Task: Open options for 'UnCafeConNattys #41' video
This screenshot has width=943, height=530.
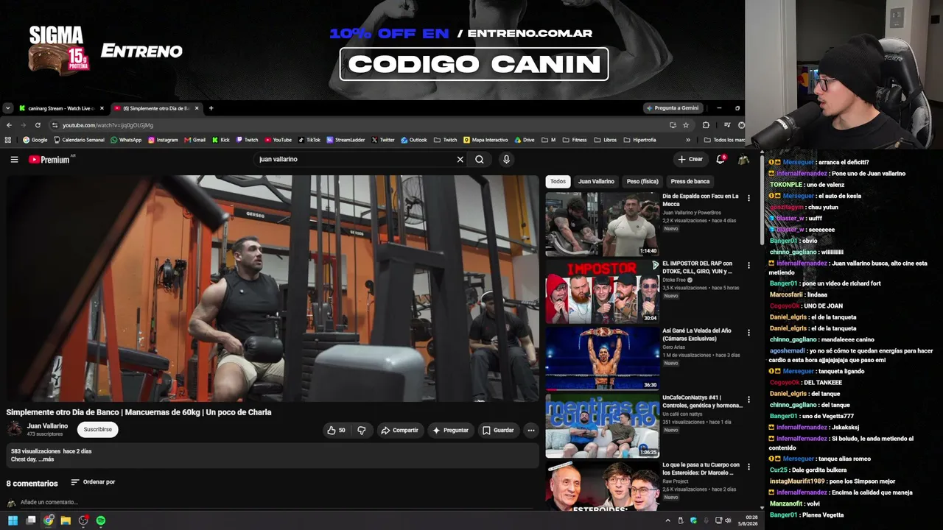Action: coord(749,399)
